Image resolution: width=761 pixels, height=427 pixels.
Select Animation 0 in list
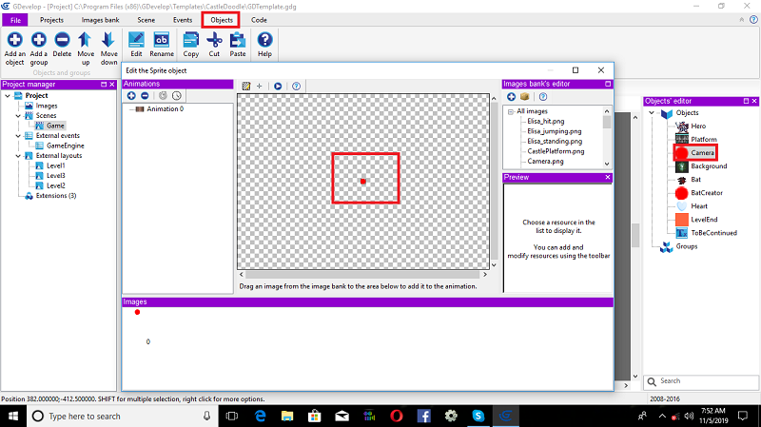pos(165,109)
